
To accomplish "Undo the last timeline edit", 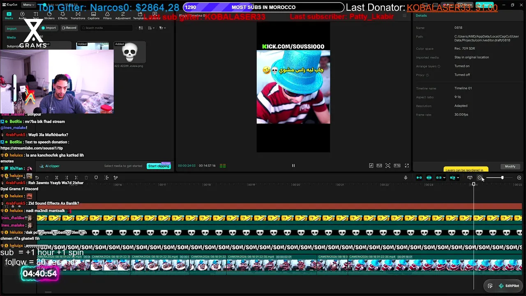I will (37, 178).
